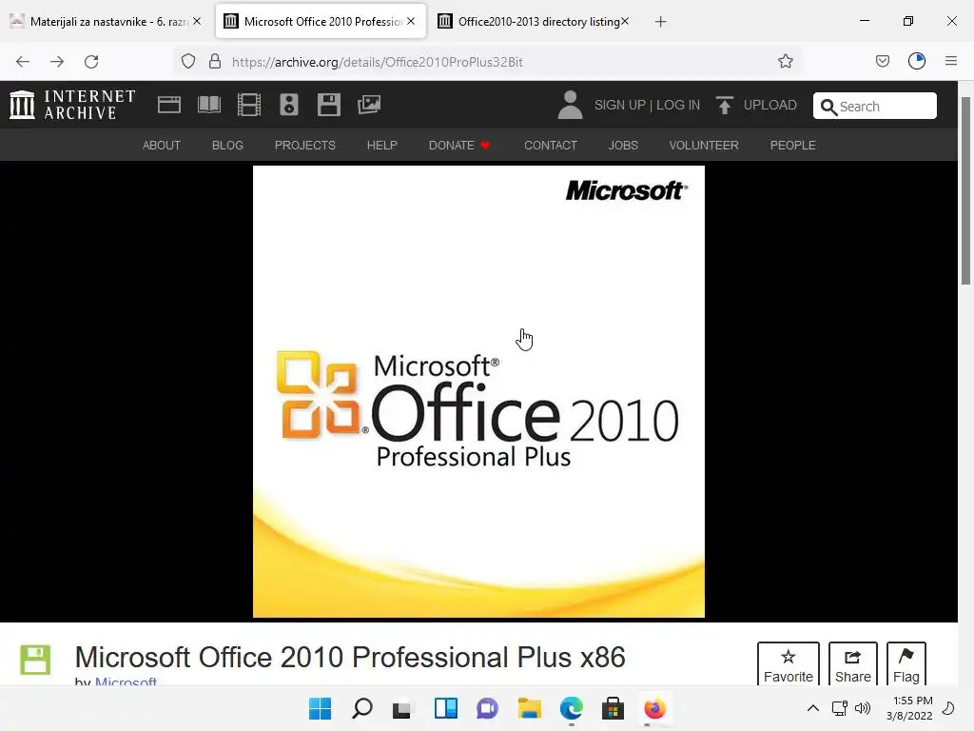
Task: Open the Internet Archive home logo
Action: point(72,105)
